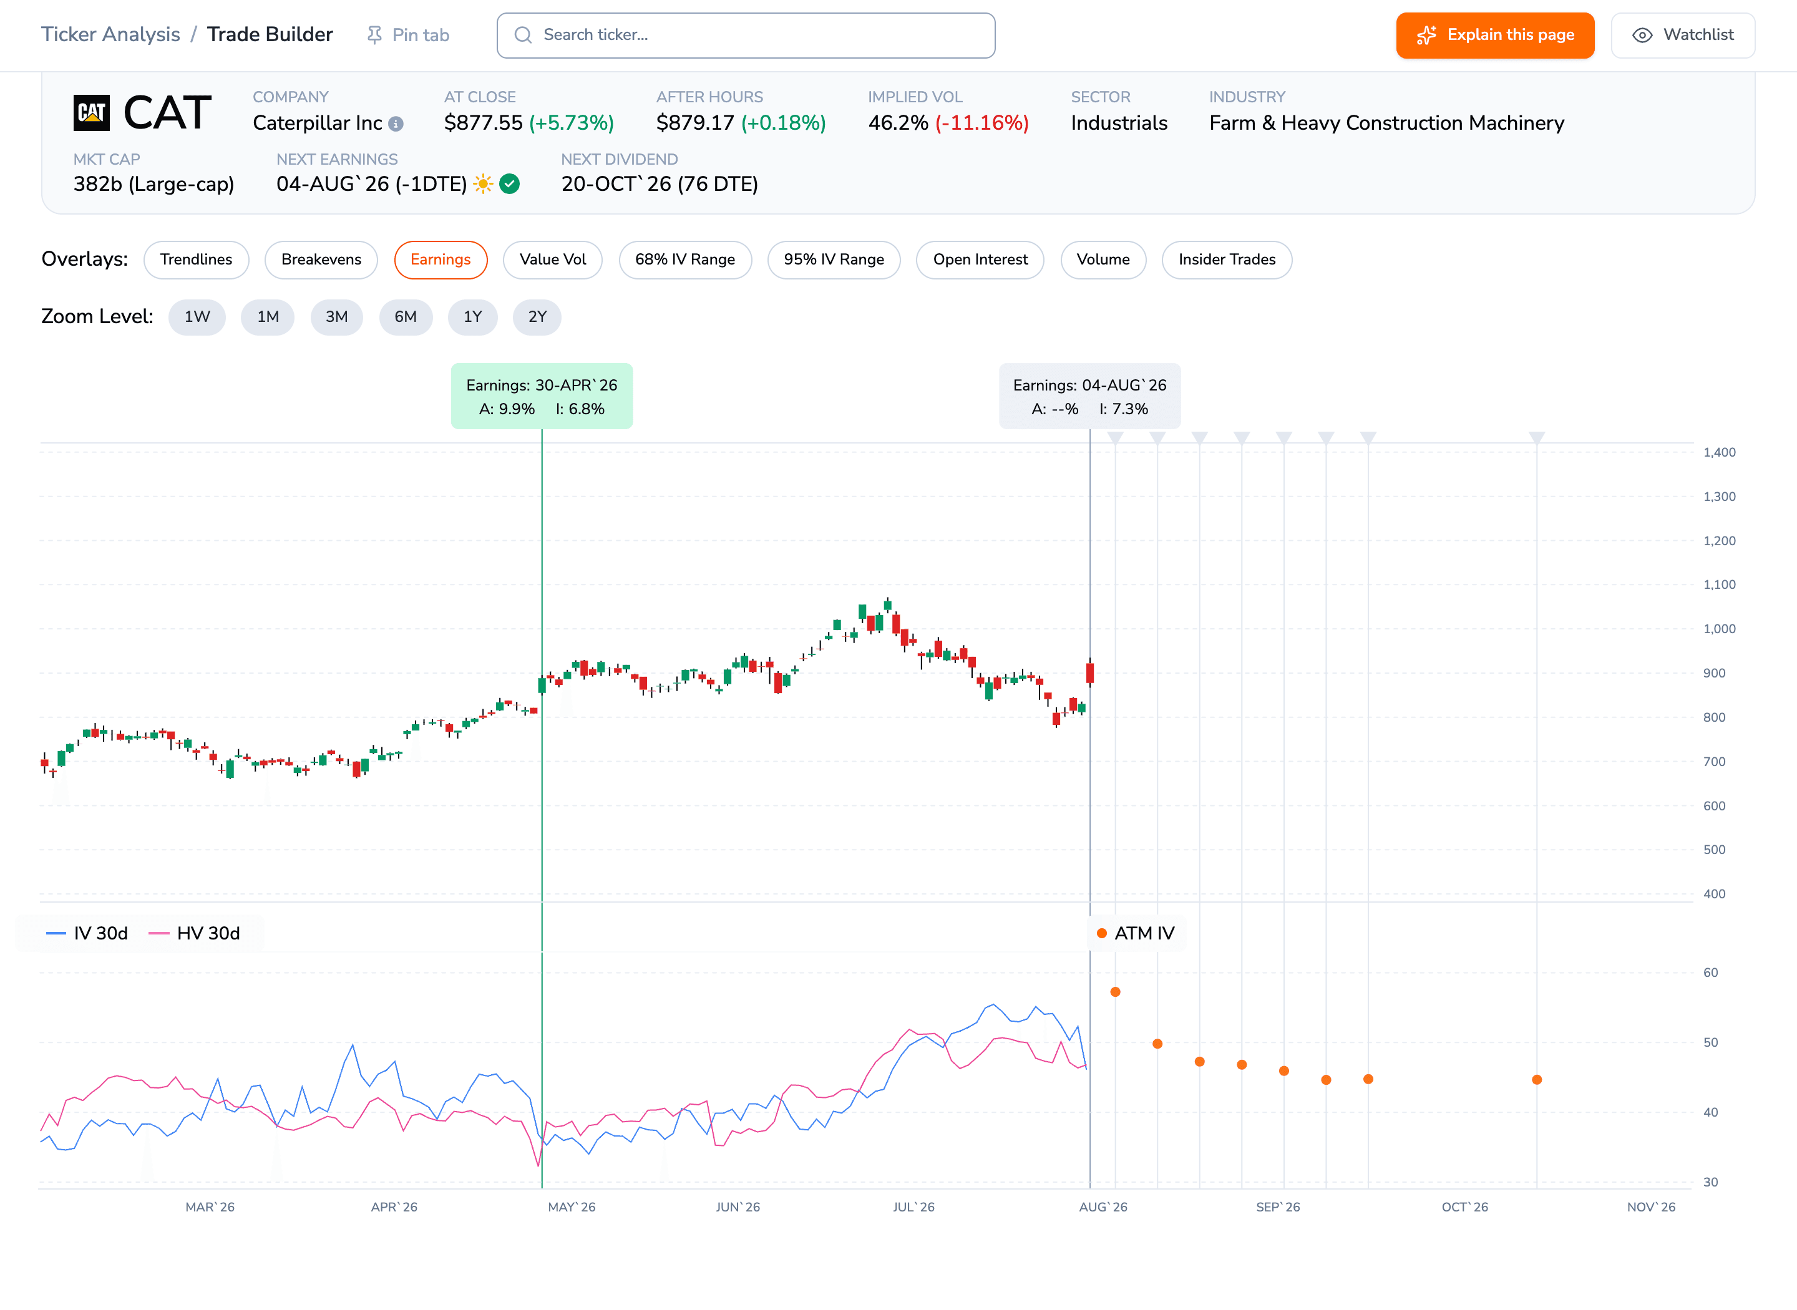This screenshot has height=1310, width=1797.
Task: Turn on the Insider Trades overlay
Action: pos(1227,260)
